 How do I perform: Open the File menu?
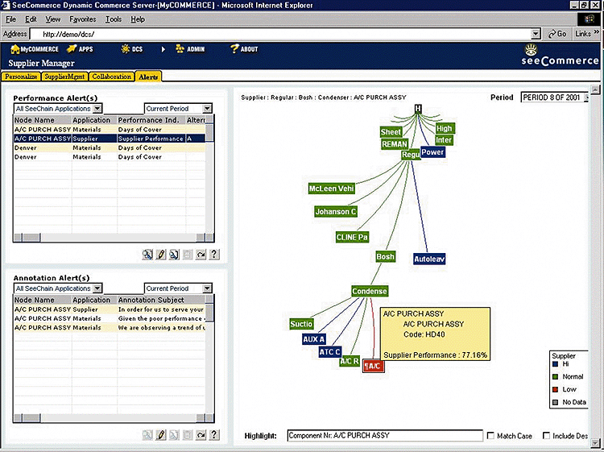(x=10, y=19)
